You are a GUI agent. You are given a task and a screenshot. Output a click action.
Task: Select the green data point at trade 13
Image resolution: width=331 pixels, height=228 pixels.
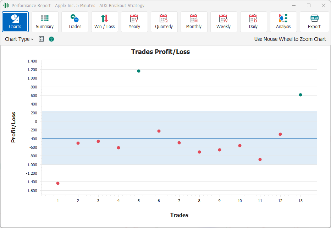coord(300,95)
